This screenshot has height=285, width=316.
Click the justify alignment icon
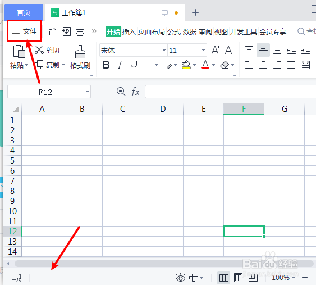pos(291,65)
